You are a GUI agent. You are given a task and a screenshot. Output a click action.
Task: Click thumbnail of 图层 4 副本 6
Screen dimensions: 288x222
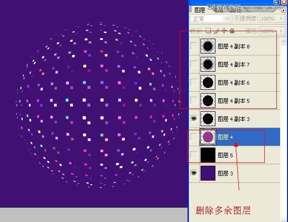[208, 82]
